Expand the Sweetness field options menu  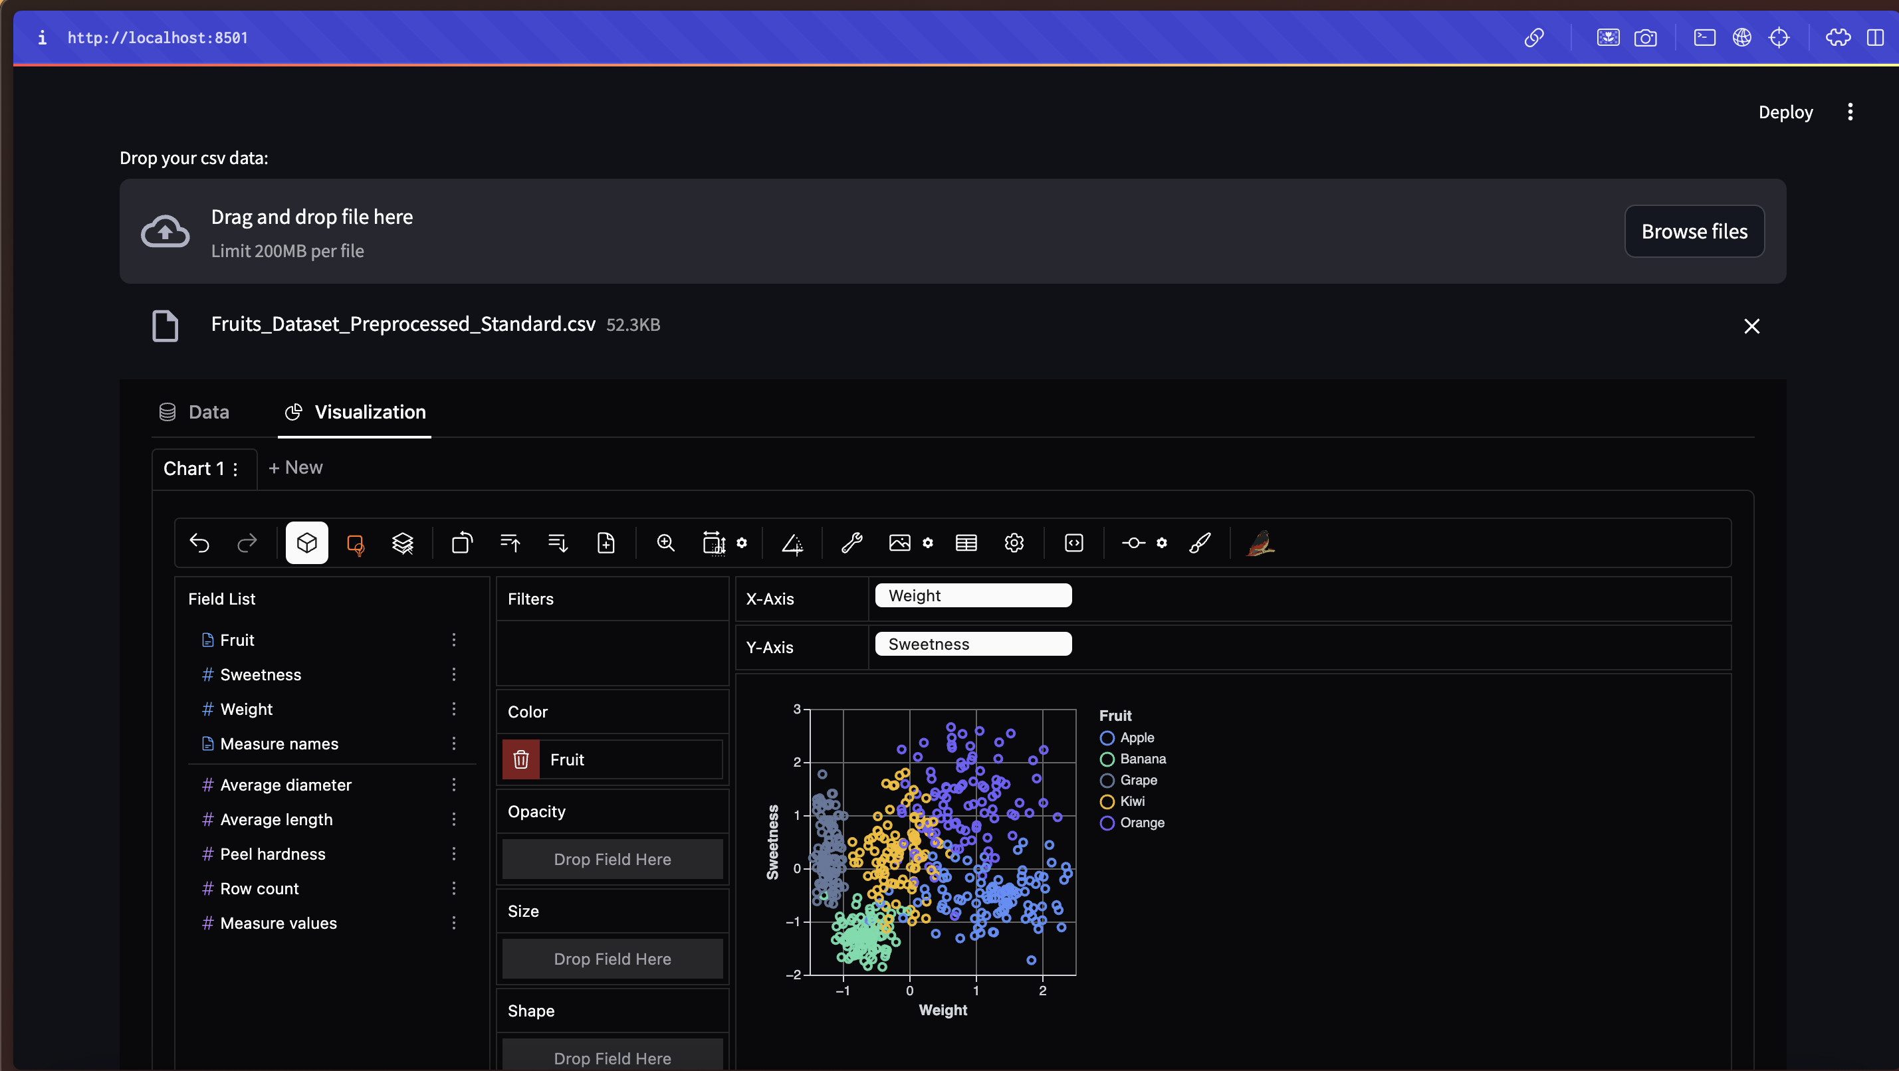pos(454,674)
